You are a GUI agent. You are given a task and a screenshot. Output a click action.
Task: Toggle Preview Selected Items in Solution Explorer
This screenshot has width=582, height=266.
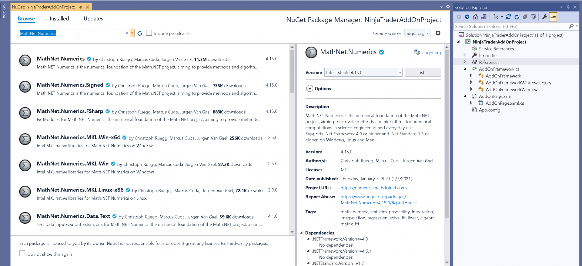pos(553,17)
